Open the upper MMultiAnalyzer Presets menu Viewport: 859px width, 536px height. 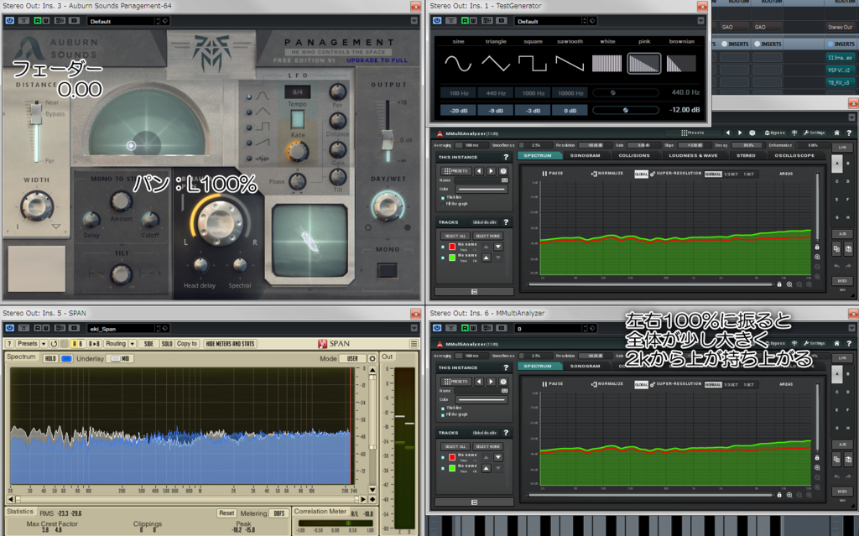692,133
